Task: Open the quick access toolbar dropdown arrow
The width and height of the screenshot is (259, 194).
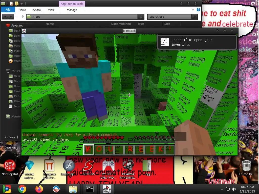Action: (22, 4)
